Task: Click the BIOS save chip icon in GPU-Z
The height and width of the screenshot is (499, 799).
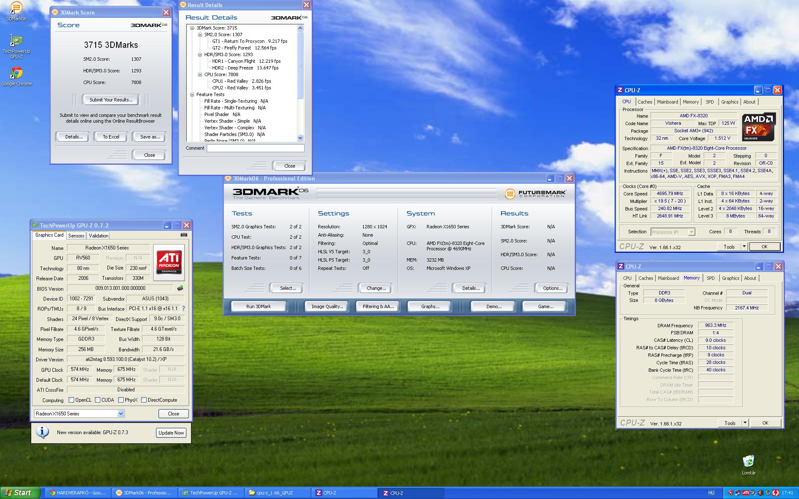Action: pyautogui.click(x=180, y=288)
